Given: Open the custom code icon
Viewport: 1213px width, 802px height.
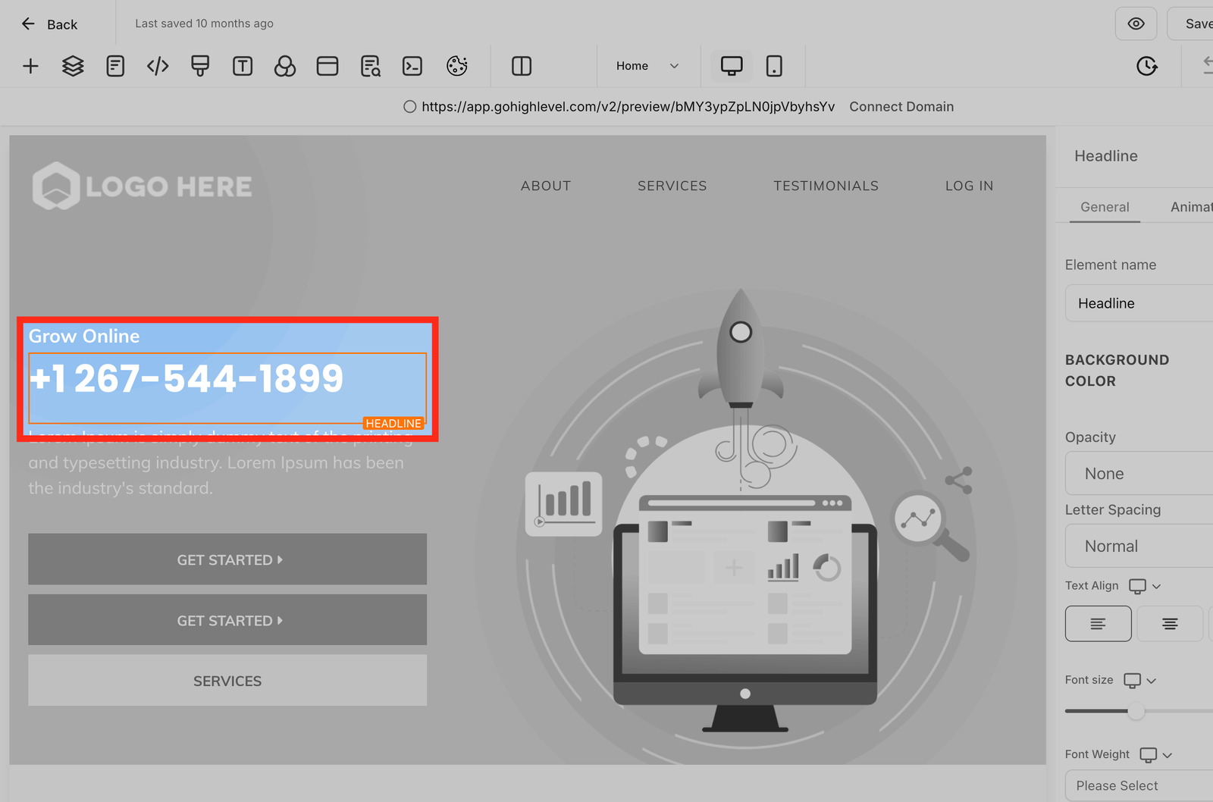Looking at the screenshot, I should [x=158, y=67].
